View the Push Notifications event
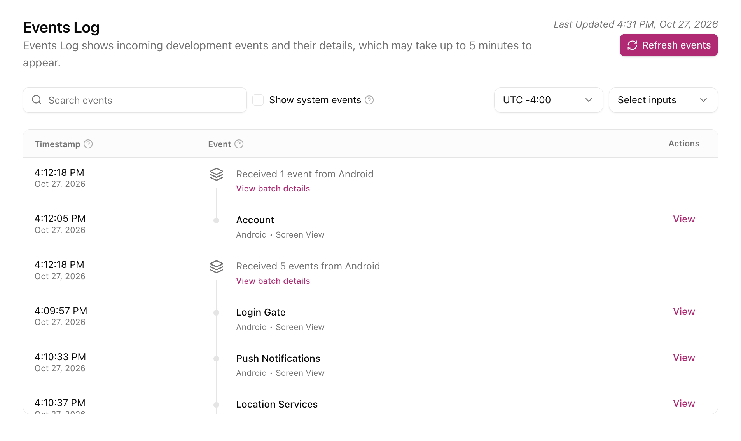The width and height of the screenshot is (741, 441). point(684,358)
